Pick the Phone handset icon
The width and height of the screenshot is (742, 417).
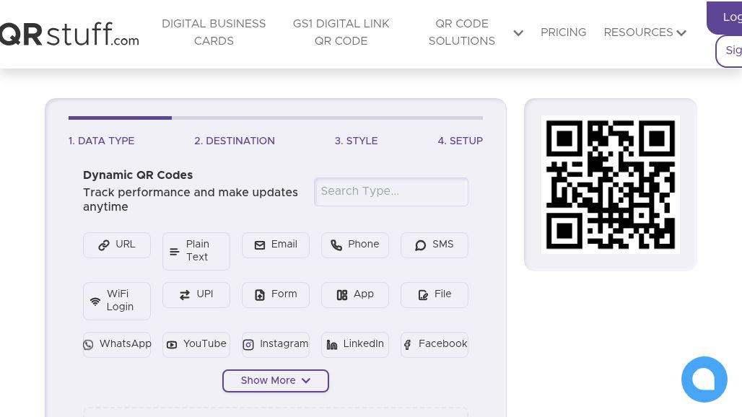point(336,245)
